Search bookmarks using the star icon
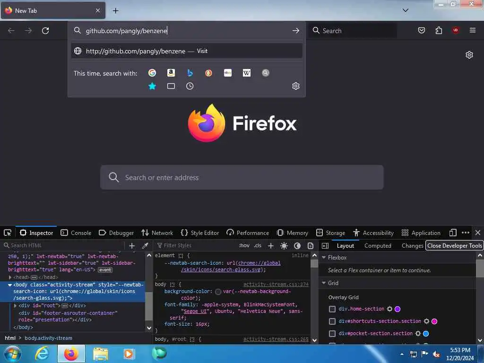Screen dimensions: 484x363 (152, 86)
